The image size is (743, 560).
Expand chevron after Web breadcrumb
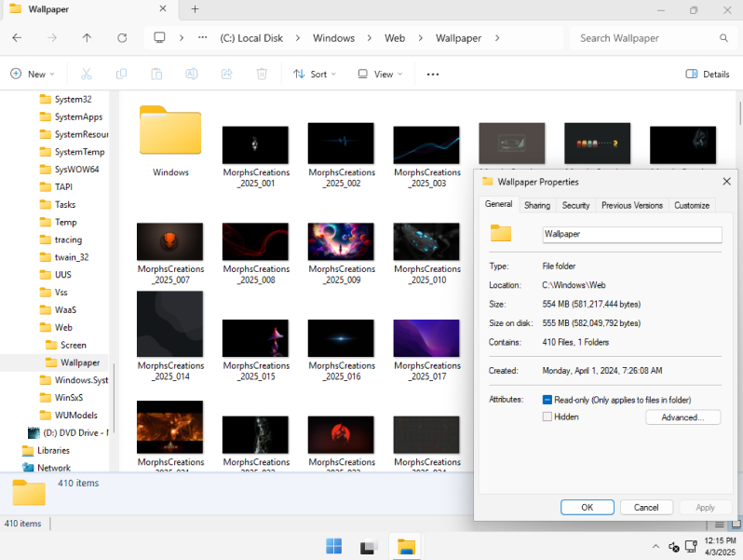point(420,38)
